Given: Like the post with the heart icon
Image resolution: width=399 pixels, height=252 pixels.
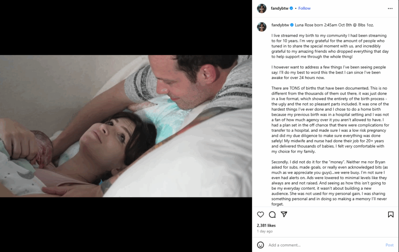Looking at the screenshot, I should pyautogui.click(x=260, y=214).
